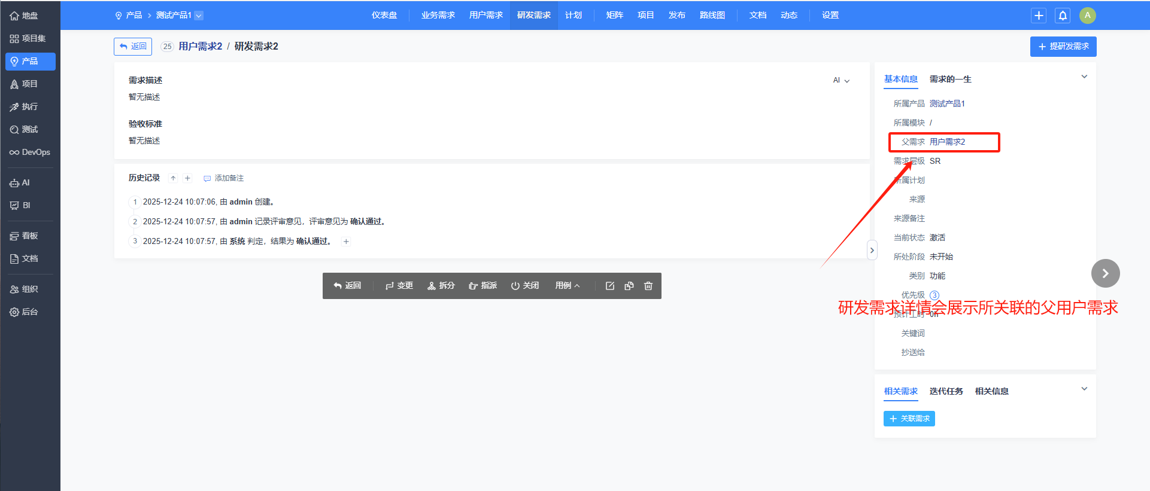
Task: Click the 拆分 action
Action: click(441, 286)
